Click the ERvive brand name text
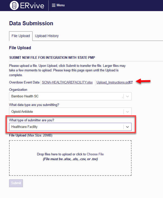Image resolution: width=163 pixels, height=198 pixels. point(32,6)
